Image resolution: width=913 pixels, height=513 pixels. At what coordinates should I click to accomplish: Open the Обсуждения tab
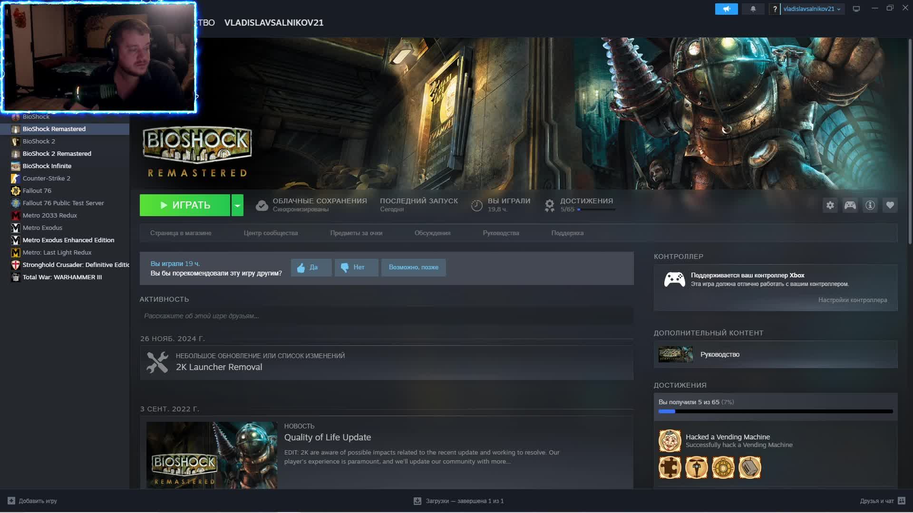point(432,233)
